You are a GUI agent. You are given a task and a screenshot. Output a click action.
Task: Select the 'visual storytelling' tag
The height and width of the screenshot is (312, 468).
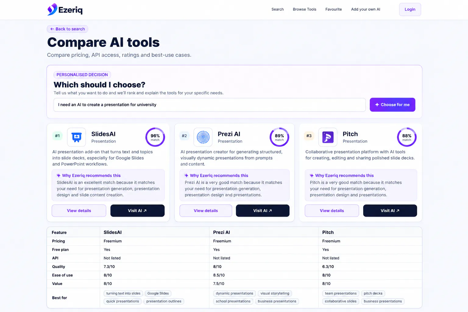(275, 293)
